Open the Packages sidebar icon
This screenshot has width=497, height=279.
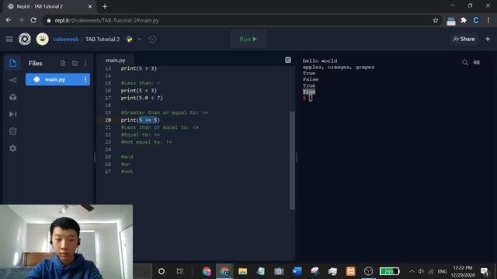[12, 97]
